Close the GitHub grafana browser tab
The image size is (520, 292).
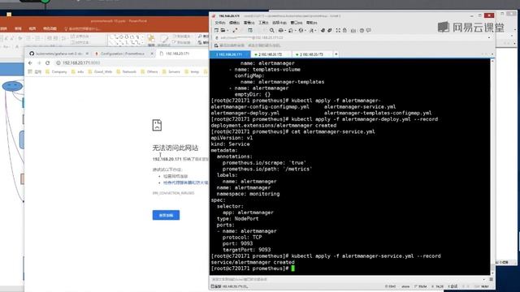87,54
